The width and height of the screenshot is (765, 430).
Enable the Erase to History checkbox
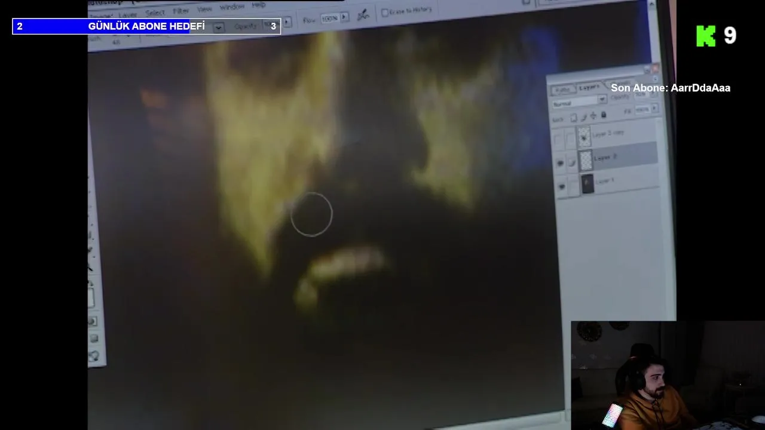(385, 13)
